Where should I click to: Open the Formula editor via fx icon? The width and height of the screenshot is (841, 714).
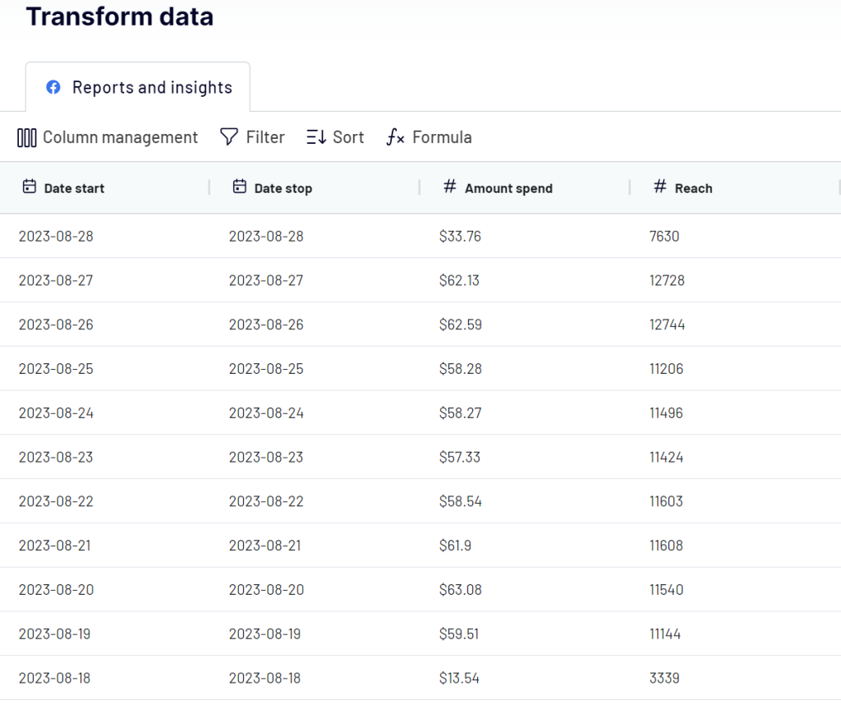pos(394,138)
